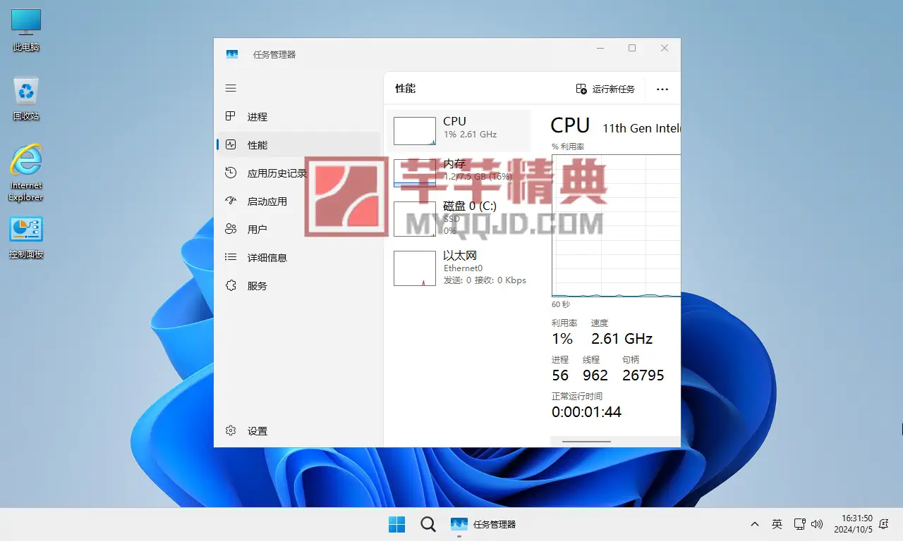Open the Services (服务) page
Viewport: 903px width, 541px height.
pyautogui.click(x=257, y=286)
